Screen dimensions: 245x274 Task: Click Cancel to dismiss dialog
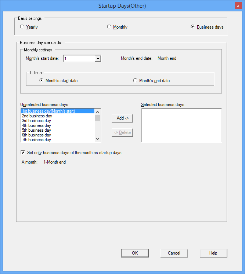pos(174,253)
